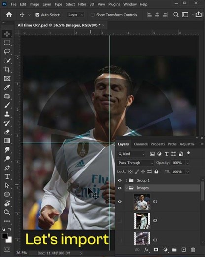Select the Eraser tool
The width and height of the screenshot is (205, 257).
[7, 132]
